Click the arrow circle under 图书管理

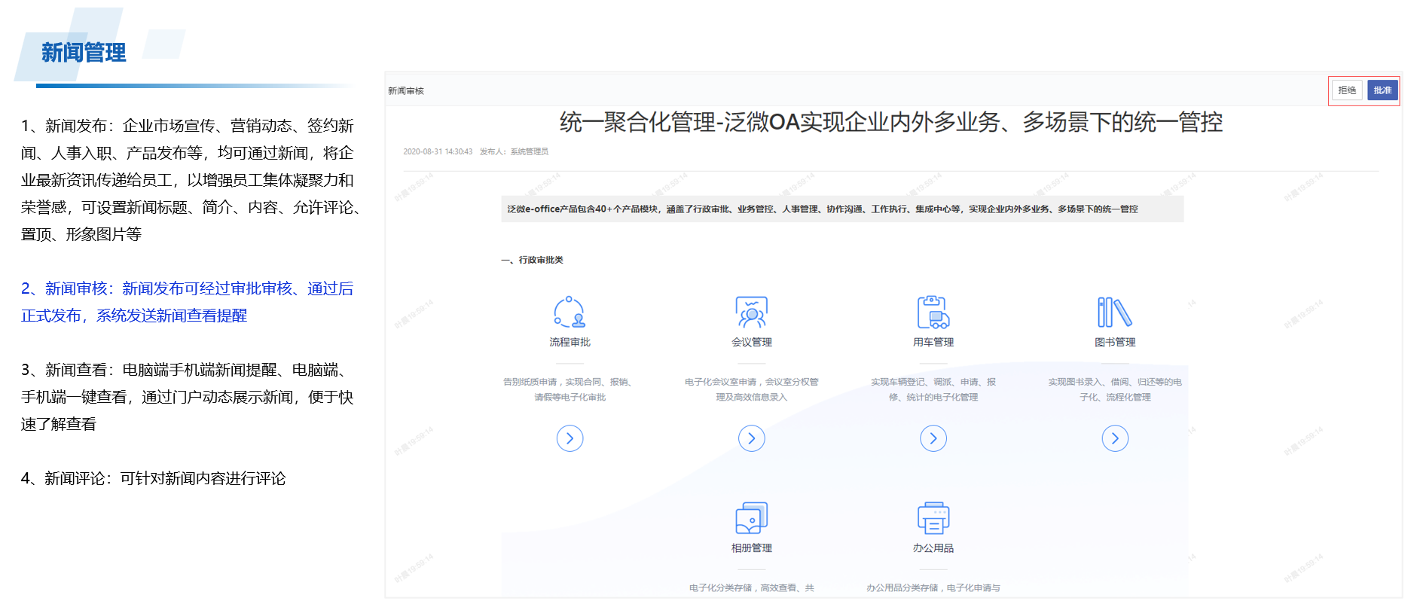[1115, 438]
